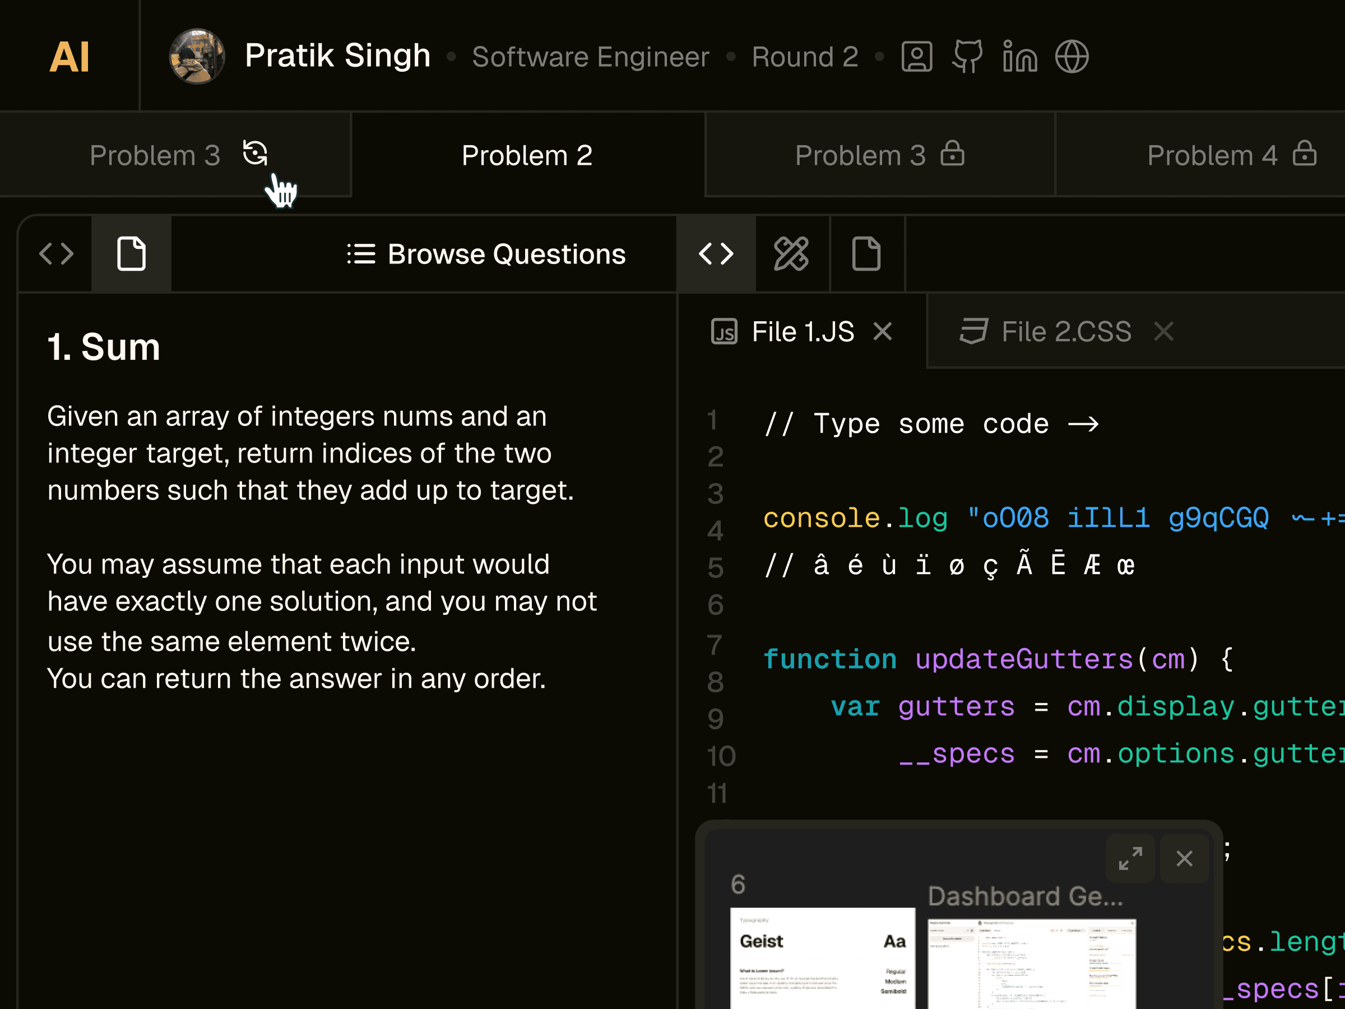Select the code editor icon in right panel
This screenshot has width=1345, height=1009.
click(716, 253)
